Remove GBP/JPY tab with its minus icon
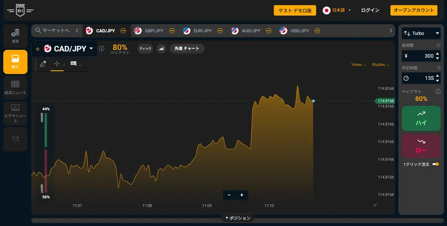 [171, 31]
